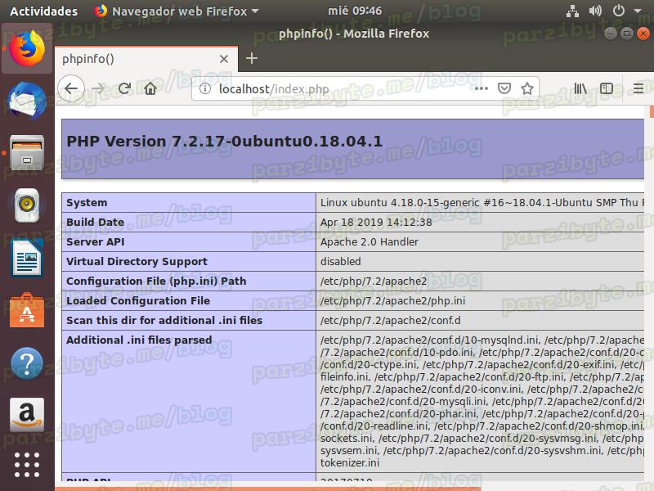This screenshot has height=491, width=654.
Task: Reload the phpinfo page
Action: point(124,88)
